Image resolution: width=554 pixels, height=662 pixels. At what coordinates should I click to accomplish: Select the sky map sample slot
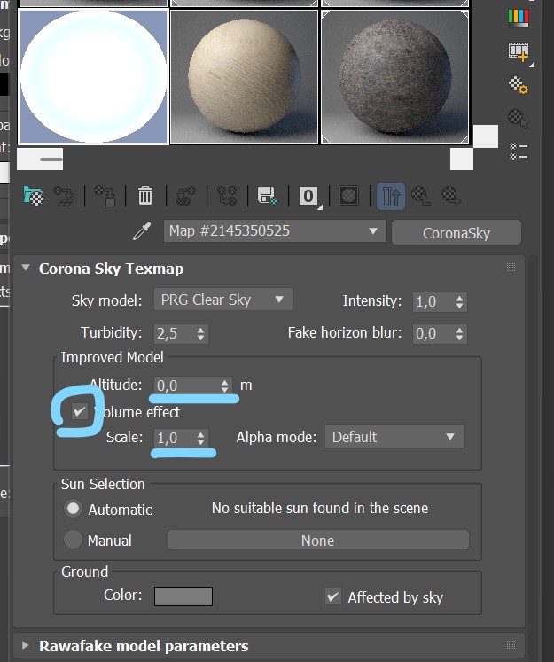(x=93, y=76)
